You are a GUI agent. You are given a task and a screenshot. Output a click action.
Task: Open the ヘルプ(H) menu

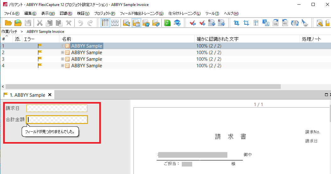(x=231, y=13)
